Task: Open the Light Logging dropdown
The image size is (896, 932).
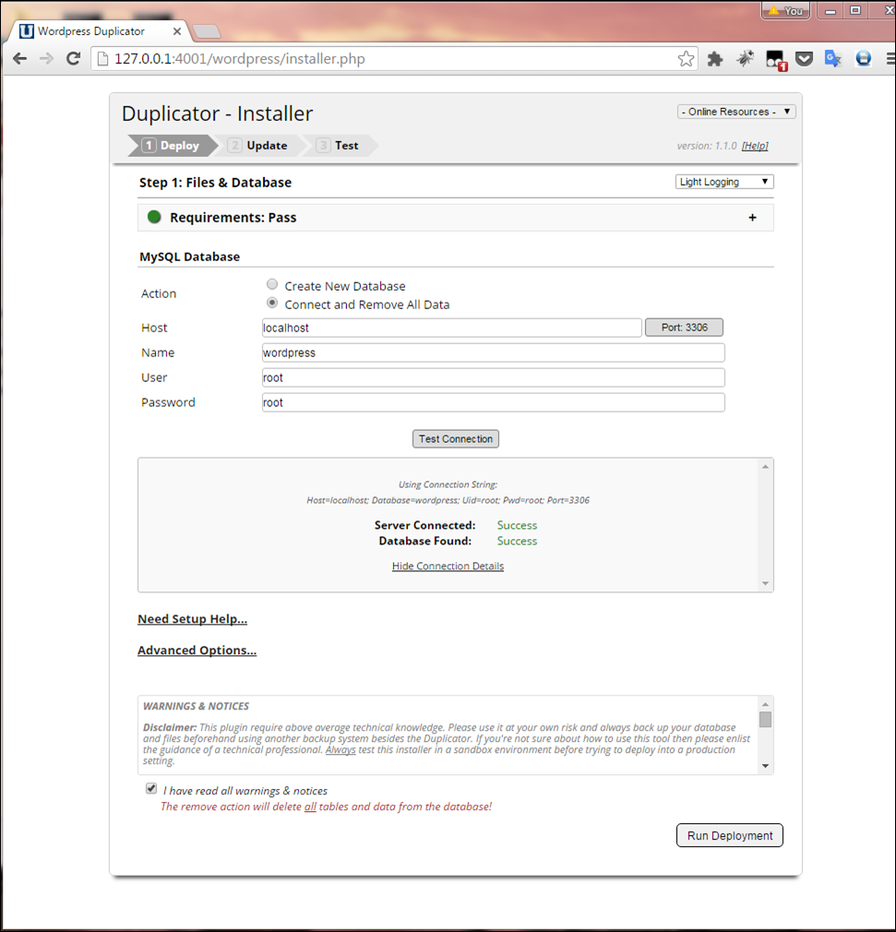Action: coord(724,182)
